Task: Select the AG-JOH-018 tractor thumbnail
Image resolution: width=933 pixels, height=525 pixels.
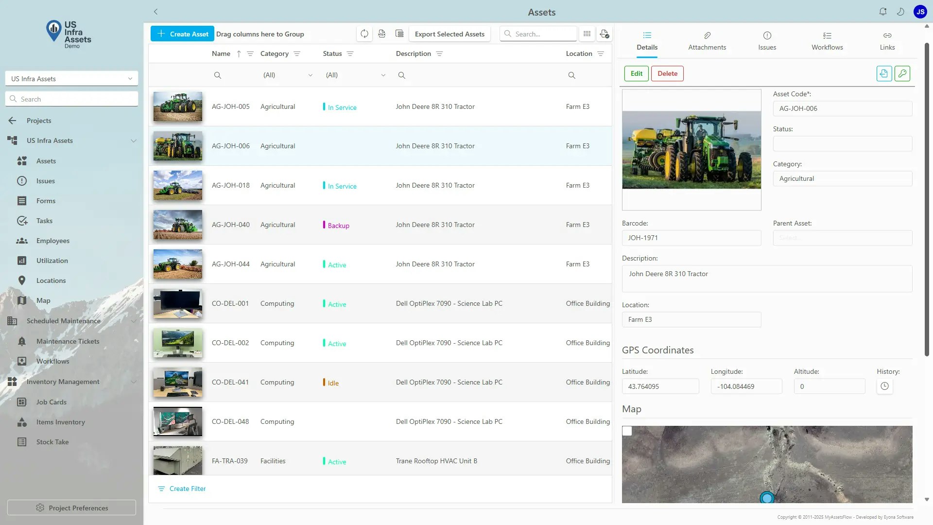Action: pos(178,185)
